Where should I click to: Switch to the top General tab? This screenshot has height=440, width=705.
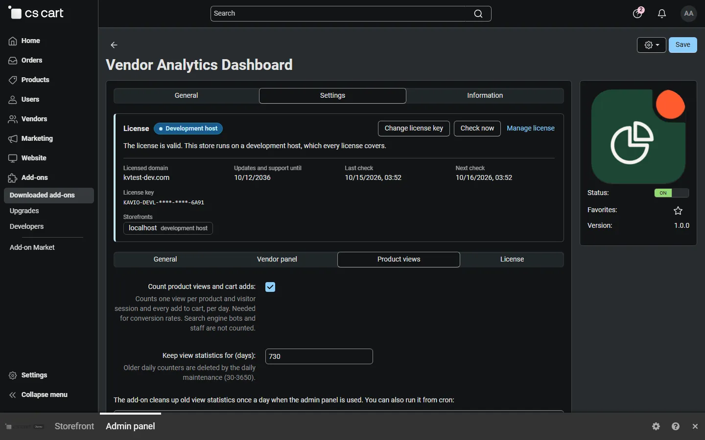(187, 96)
